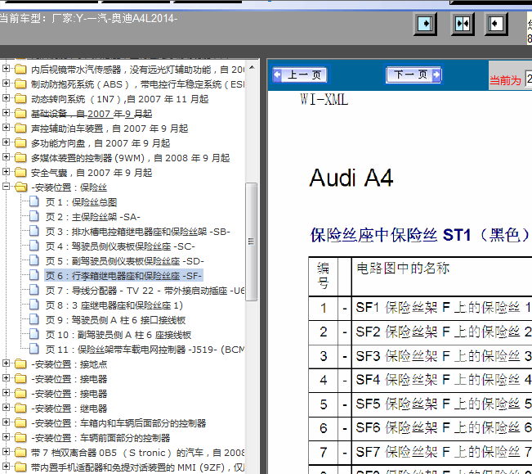The image size is (532, 474).
Task: Select the 安装位置：接地点 folder label
Action: point(69,364)
